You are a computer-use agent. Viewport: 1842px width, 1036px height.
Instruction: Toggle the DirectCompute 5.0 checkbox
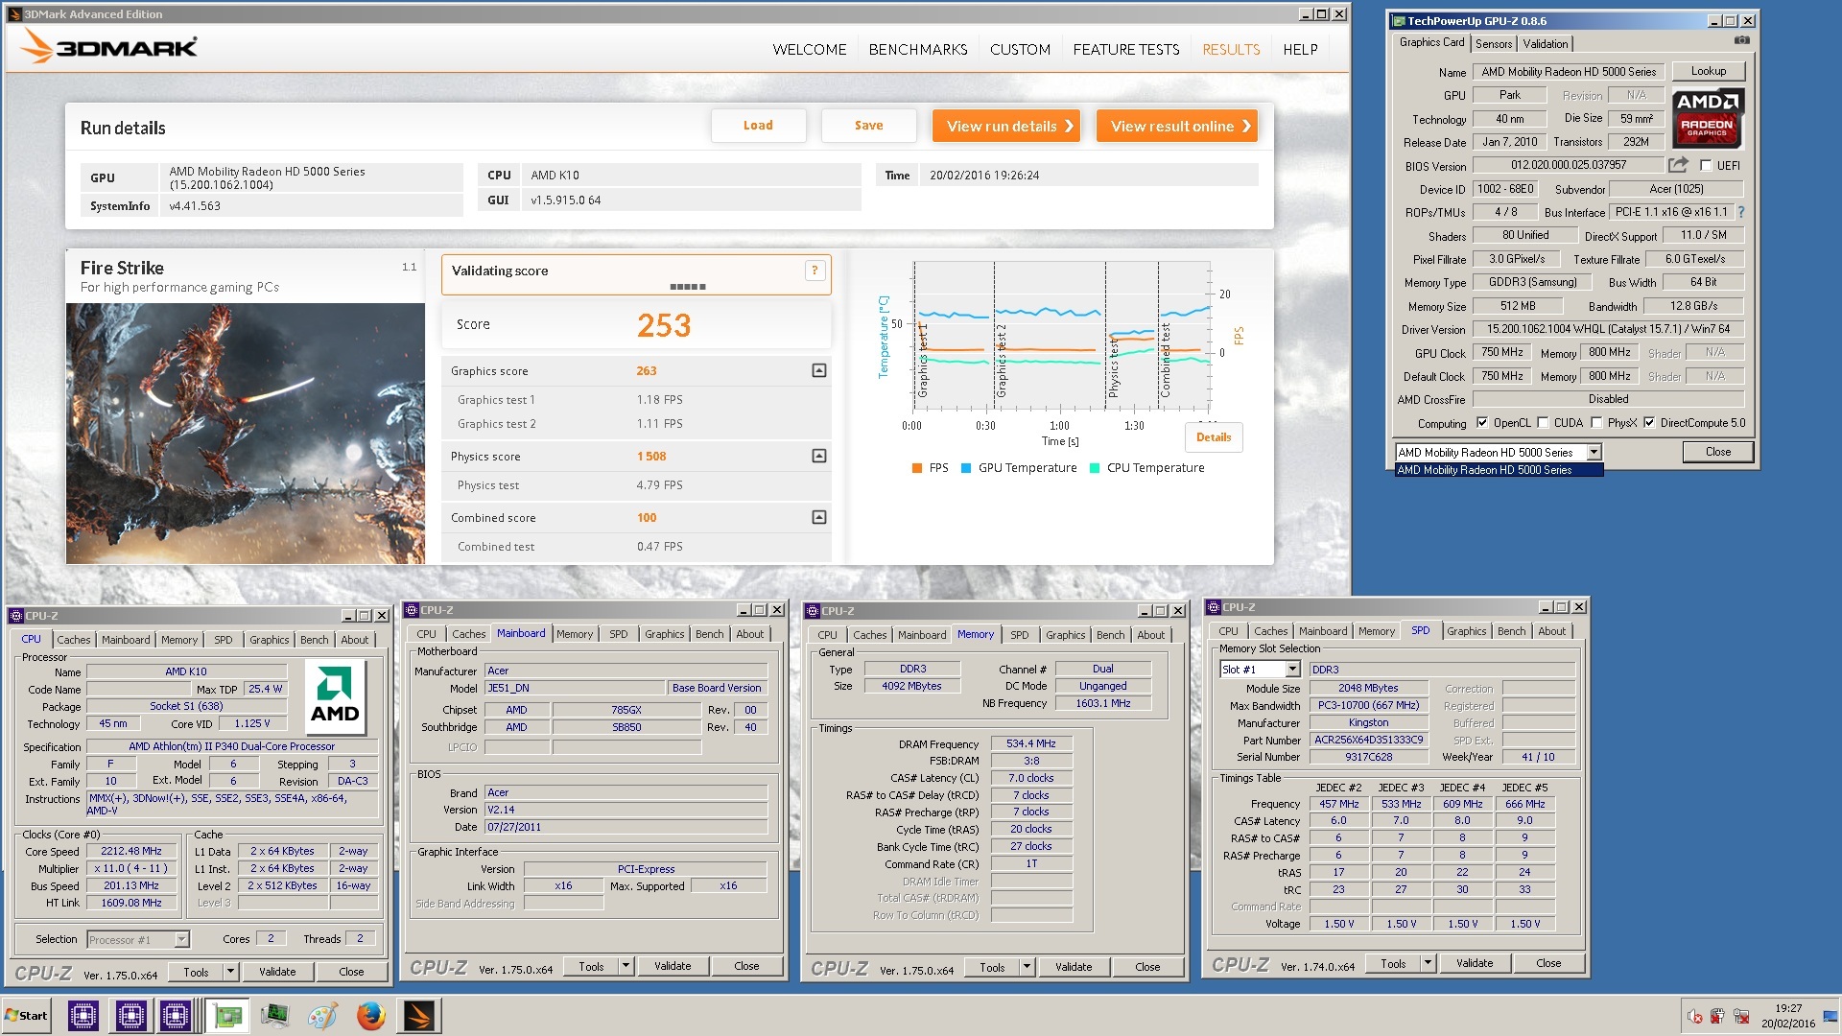click(1649, 423)
